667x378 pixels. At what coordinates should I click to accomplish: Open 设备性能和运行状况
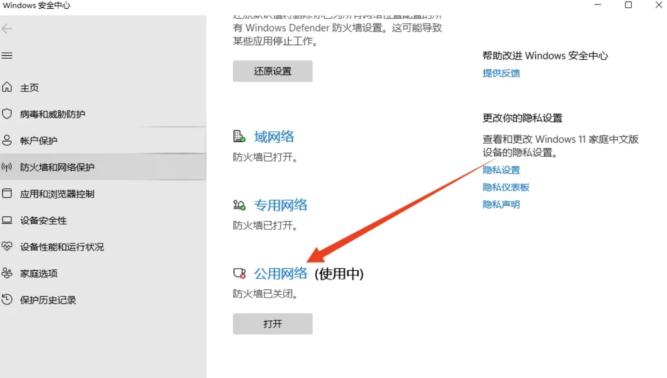62,247
